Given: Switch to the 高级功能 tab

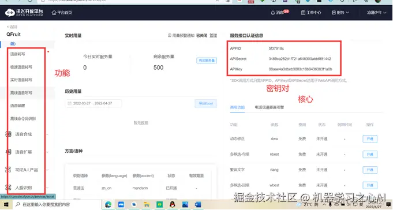Looking at the screenshot, I should (237, 107).
